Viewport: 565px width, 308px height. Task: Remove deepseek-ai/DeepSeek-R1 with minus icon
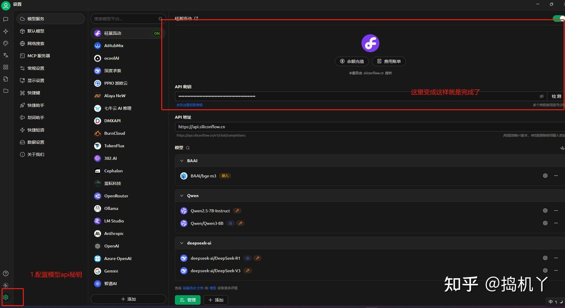coord(556,258)
